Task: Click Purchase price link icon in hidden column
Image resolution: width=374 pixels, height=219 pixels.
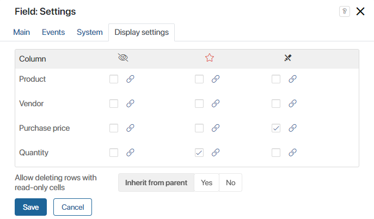Action: (130, 128)
